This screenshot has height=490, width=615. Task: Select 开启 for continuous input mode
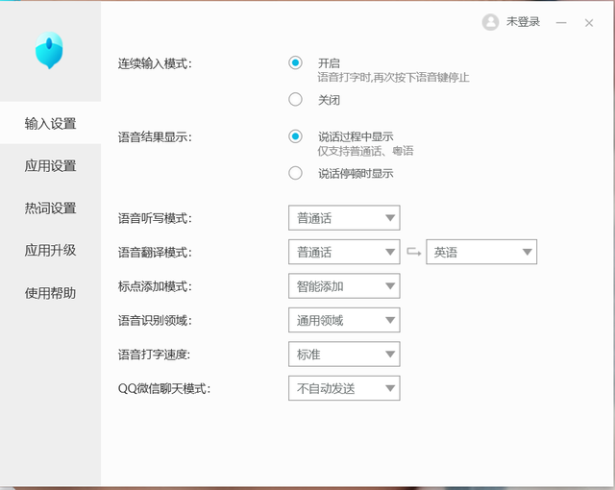(295, 63)
